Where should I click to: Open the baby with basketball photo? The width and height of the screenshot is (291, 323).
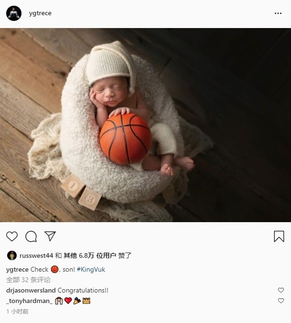(145, 125)
